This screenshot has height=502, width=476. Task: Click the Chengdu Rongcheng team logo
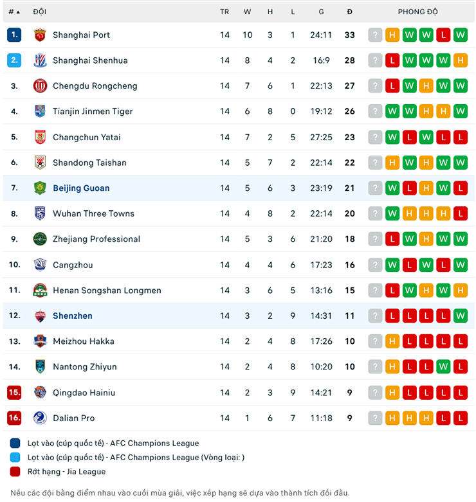(40, 85)
